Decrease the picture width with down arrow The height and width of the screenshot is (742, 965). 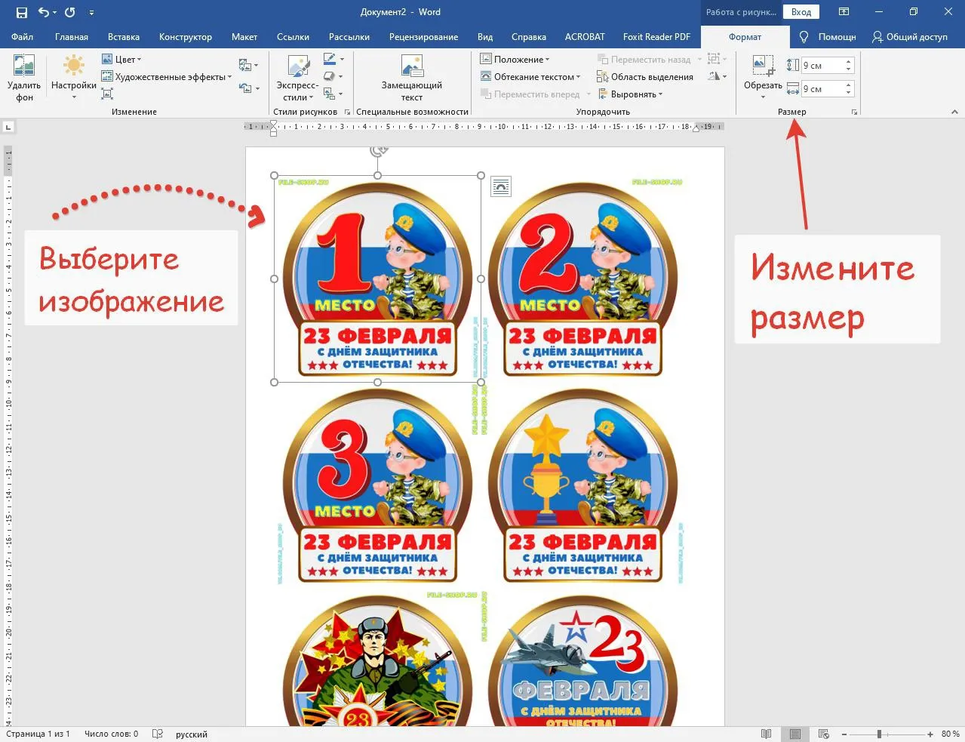click(x=849, y=93)
